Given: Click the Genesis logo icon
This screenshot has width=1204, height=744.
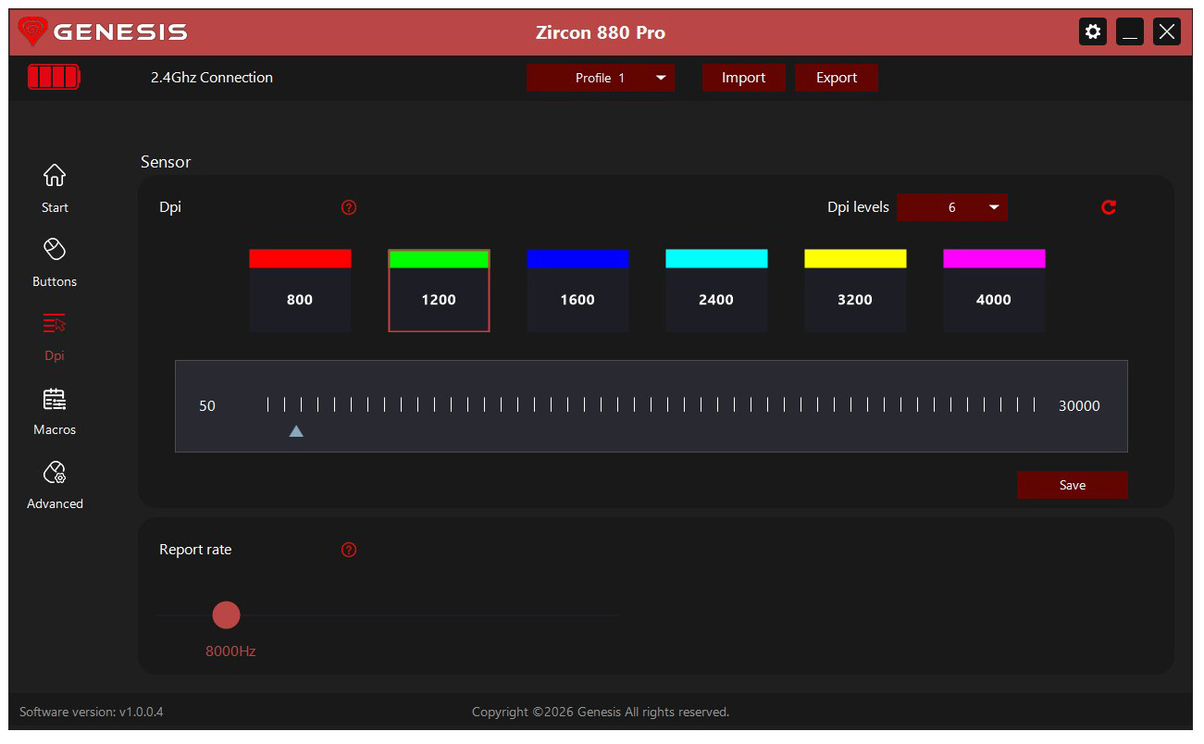Looking at the screenshot, I should [x=32, y=32].
